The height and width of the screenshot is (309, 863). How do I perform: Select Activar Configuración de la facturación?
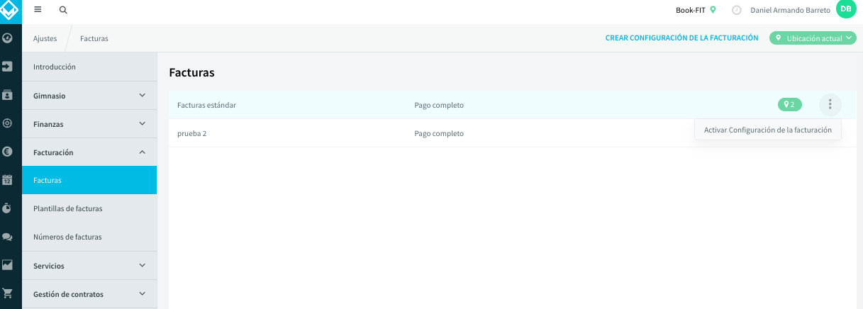[768, 130]
